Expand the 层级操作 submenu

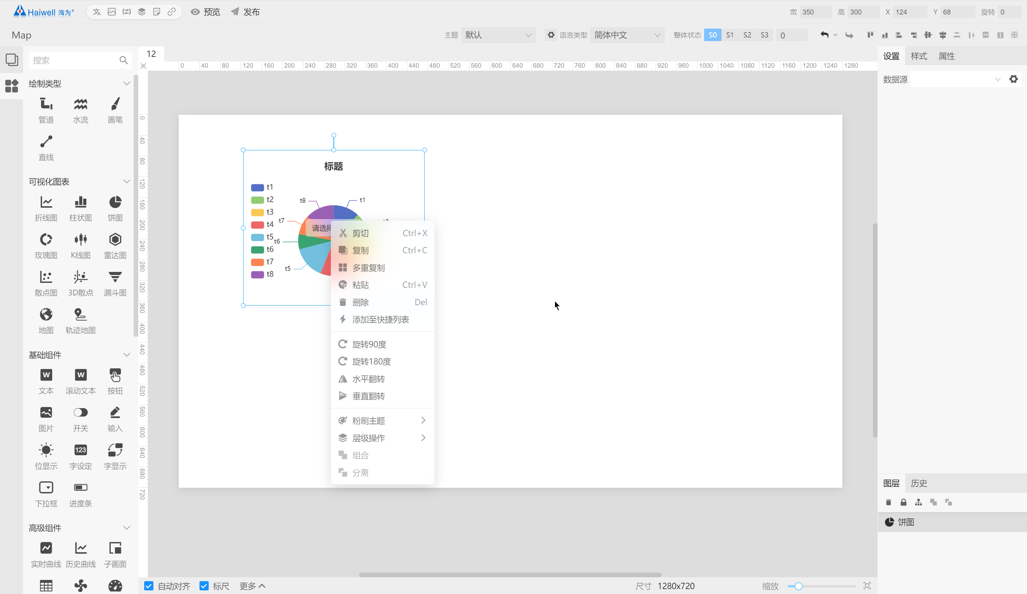[382, 438]
